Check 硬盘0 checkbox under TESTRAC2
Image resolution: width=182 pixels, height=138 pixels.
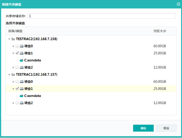click(x=17, y=46)
